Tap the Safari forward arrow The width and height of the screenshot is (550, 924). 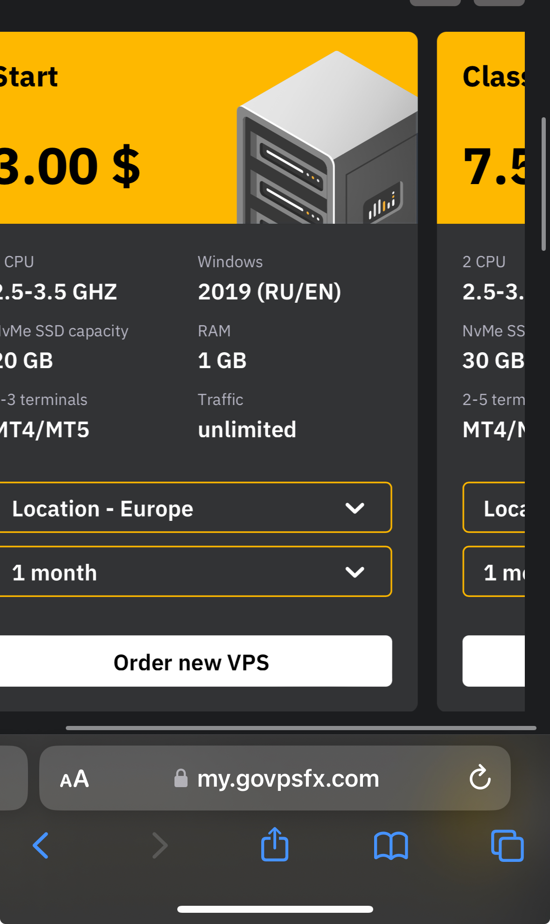[160, 846]
